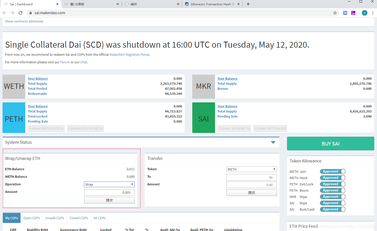Click Your Balance link in WETH card
377x231 pixels.
(x=38, y=79)
